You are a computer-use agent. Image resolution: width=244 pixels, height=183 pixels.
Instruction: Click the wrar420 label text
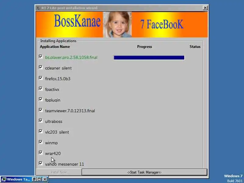click(53, 153)
